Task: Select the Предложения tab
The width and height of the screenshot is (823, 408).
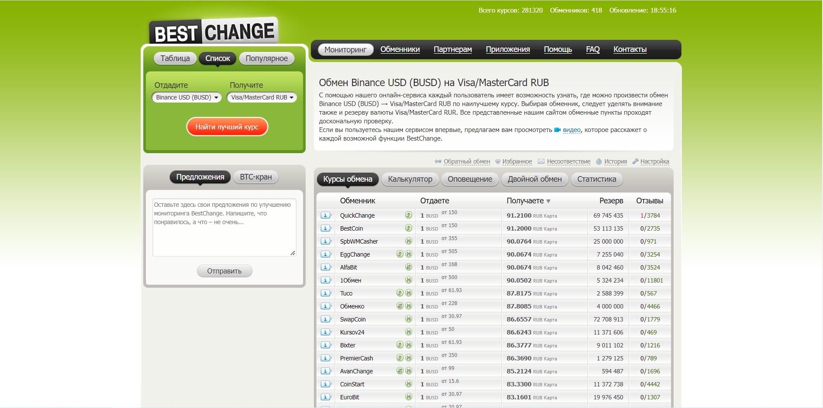Action: [x=200, y=177]
